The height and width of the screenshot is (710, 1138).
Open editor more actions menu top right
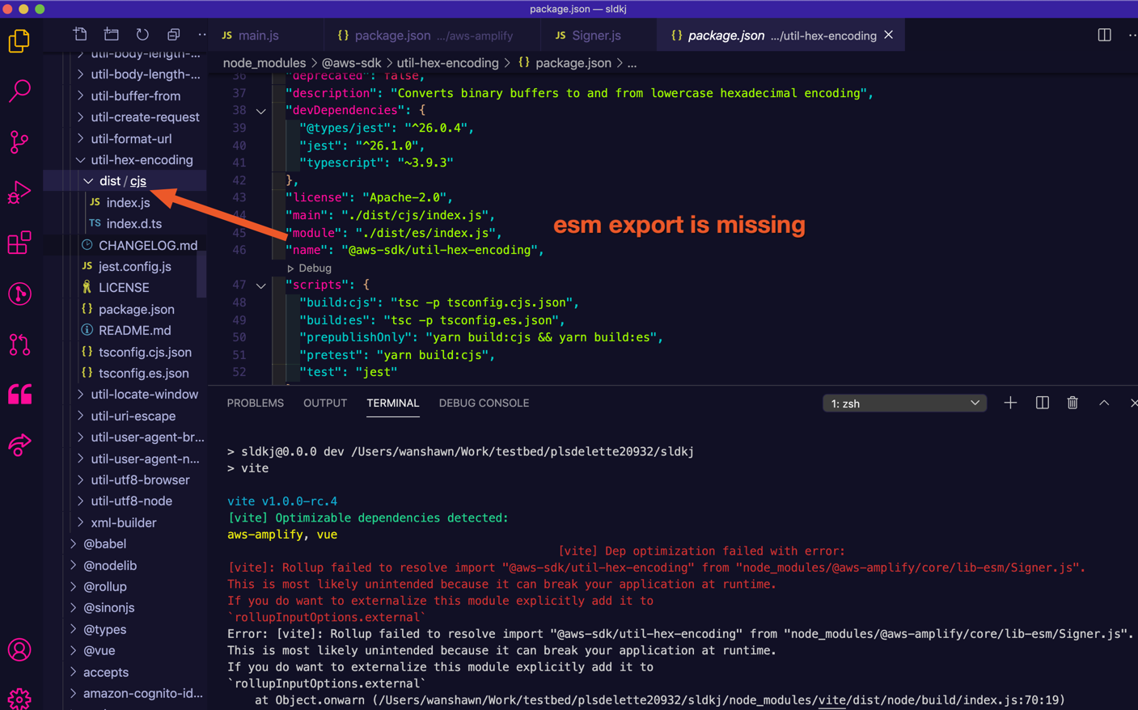click(x=1132, y=35)
